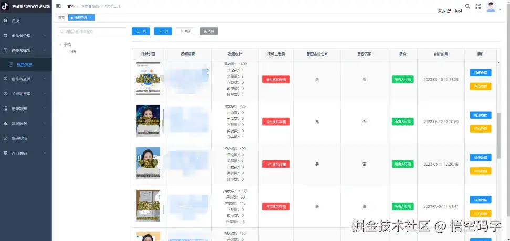The height and width of the screenshot is (241, 510).
Task: Open the header search magnifier icon
Action: click(x=467, y=6)
